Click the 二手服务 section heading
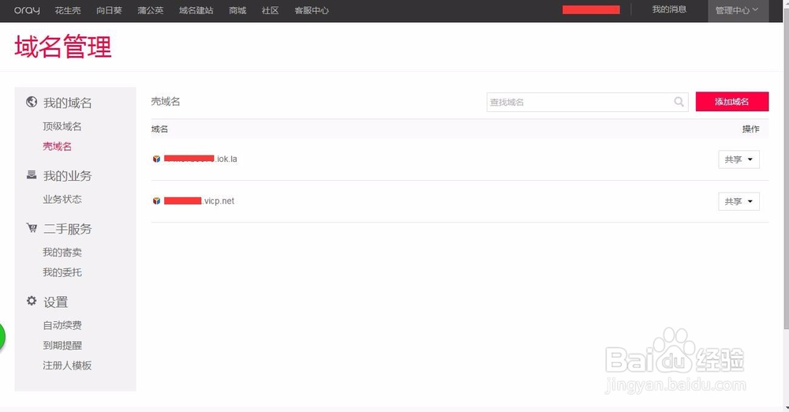 pos(67,229)
